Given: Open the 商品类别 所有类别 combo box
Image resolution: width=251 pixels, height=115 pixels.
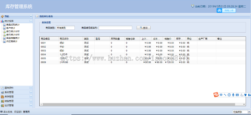Looking at the screenshot, I should pyautogui.click(x=65, y=28).
